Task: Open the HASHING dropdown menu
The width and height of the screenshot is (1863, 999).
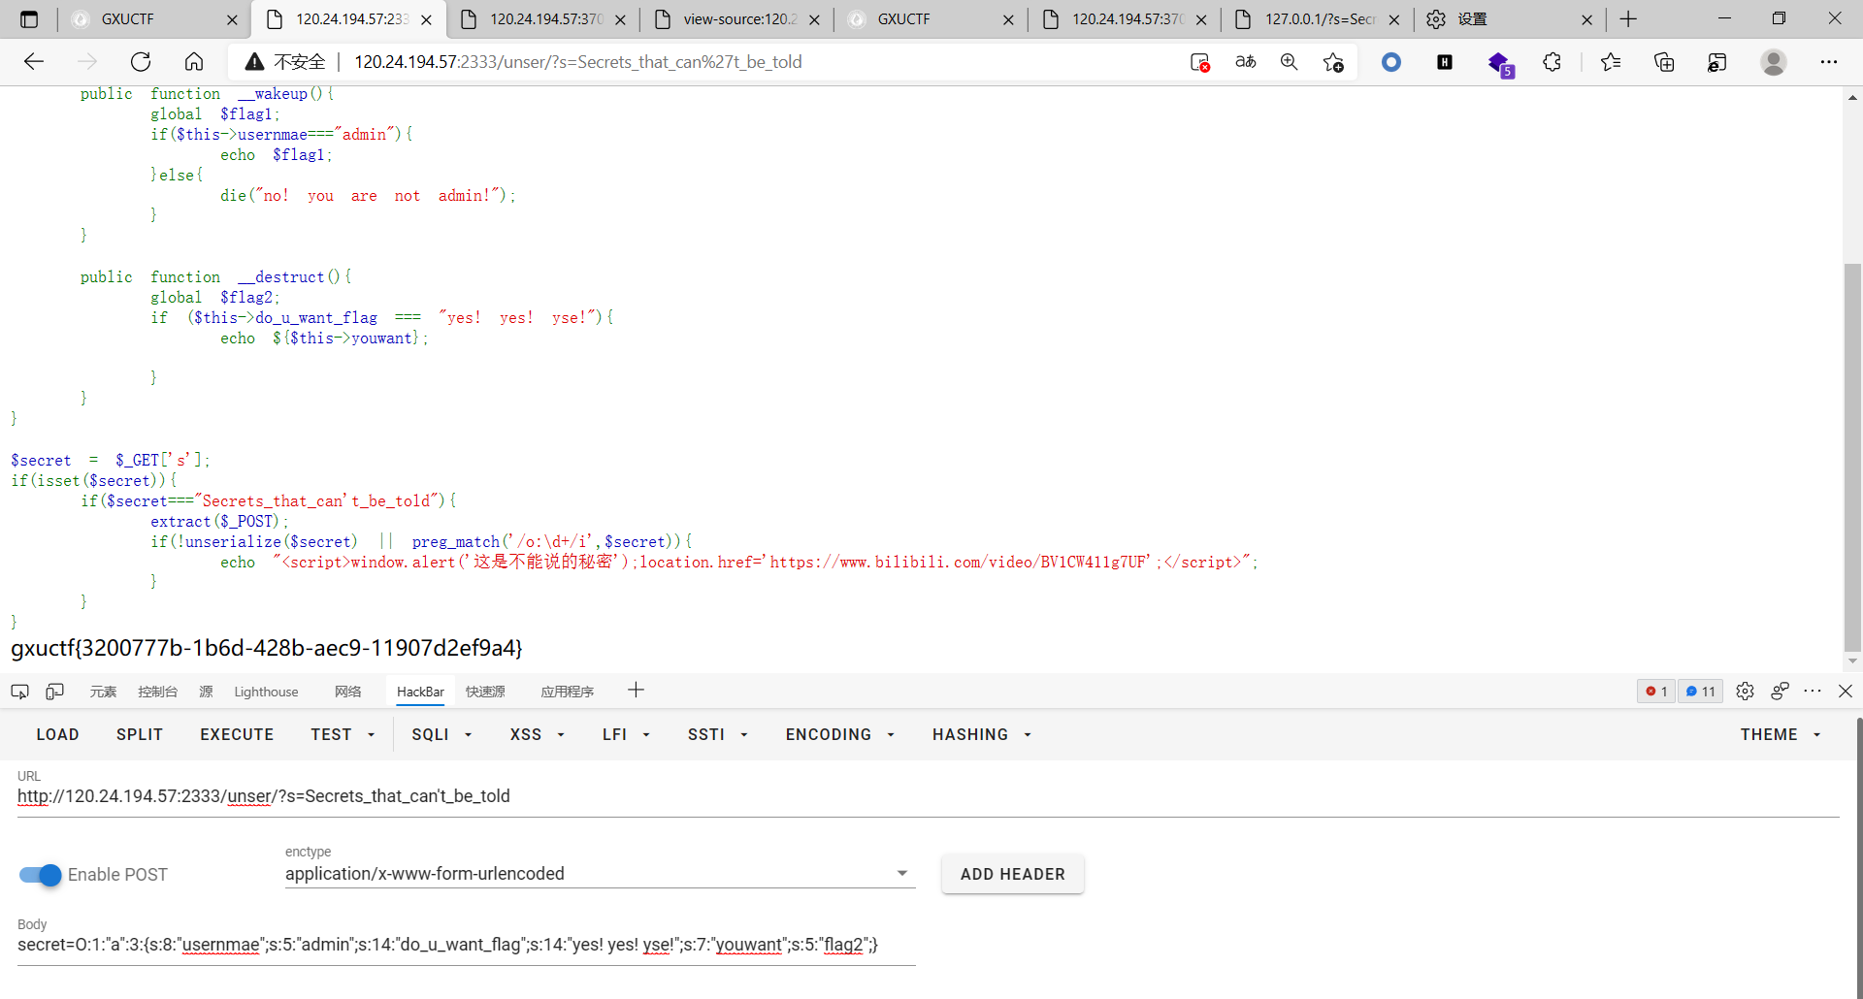Action: click(x=981, y=735)
